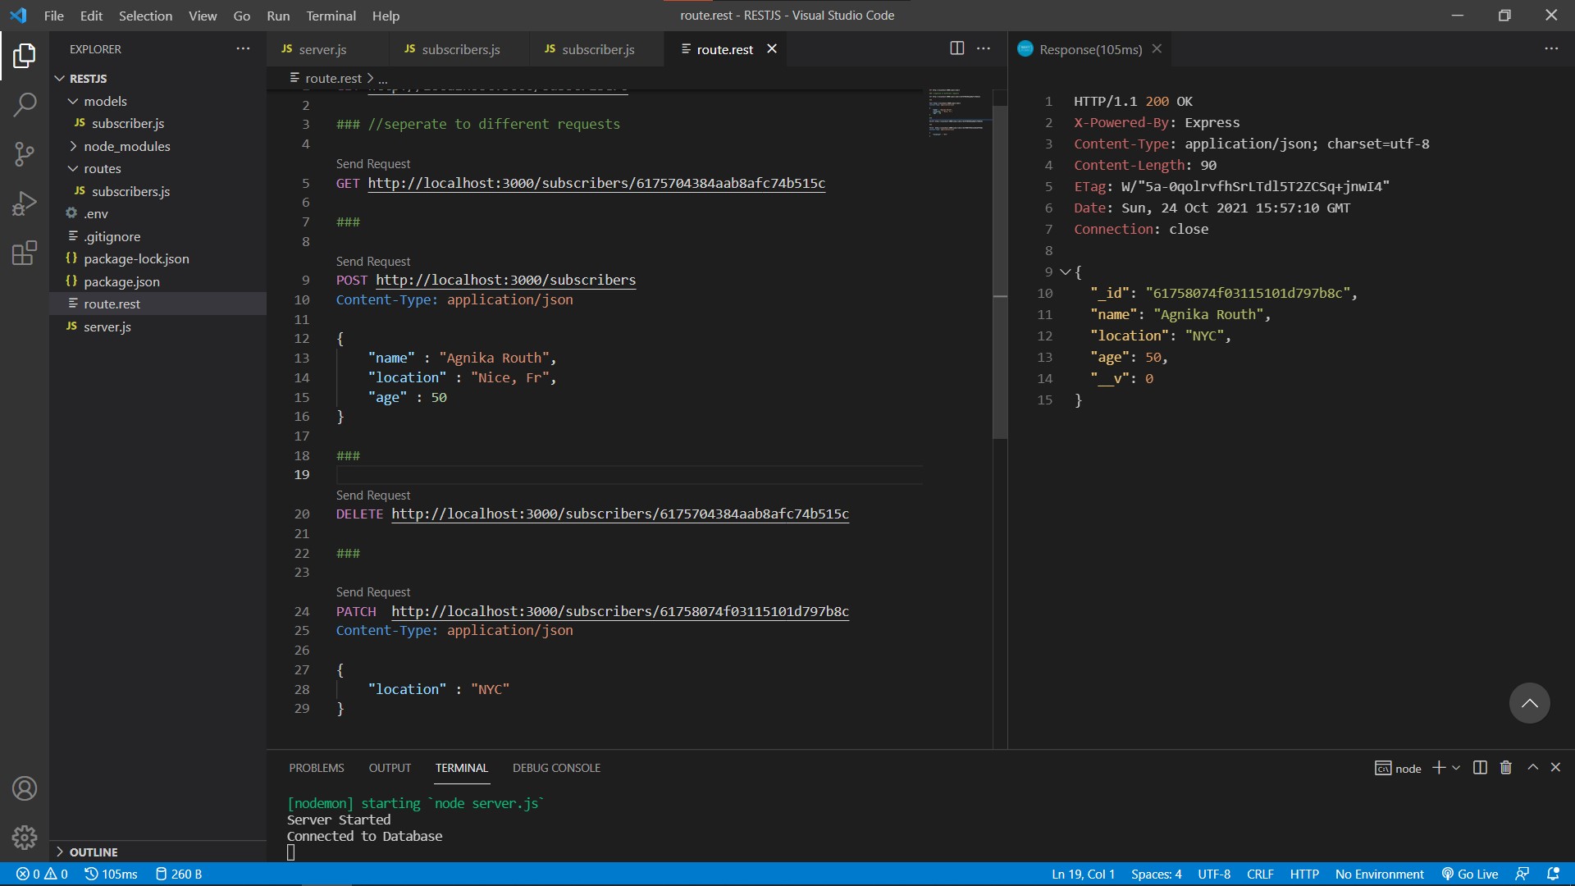Maximize the terminal panel with chevron
This screenshot has height=886, width=1575.
1532,768
